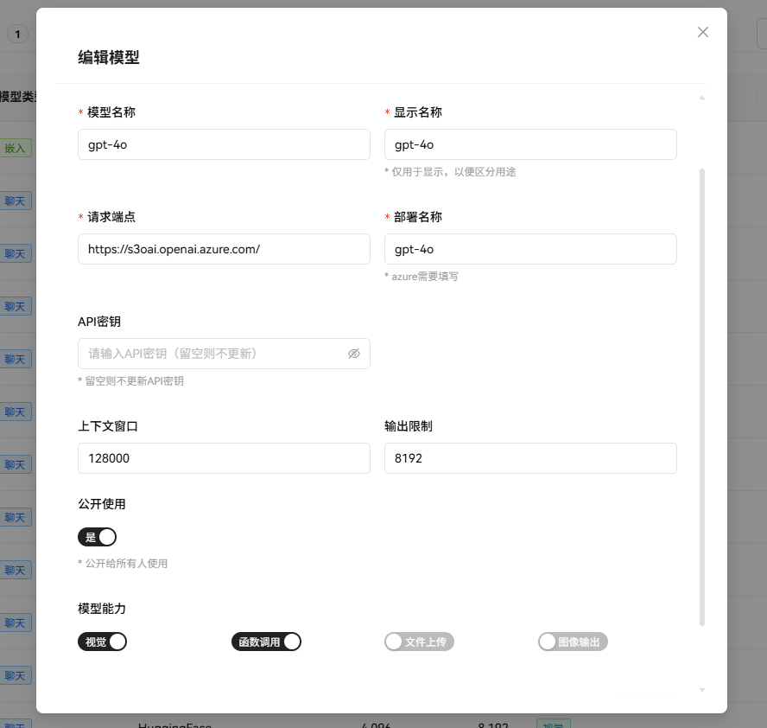Click the page 1 badge behind dialog
The height and width of the screenshot is (728, 767).
coord(17,35)
